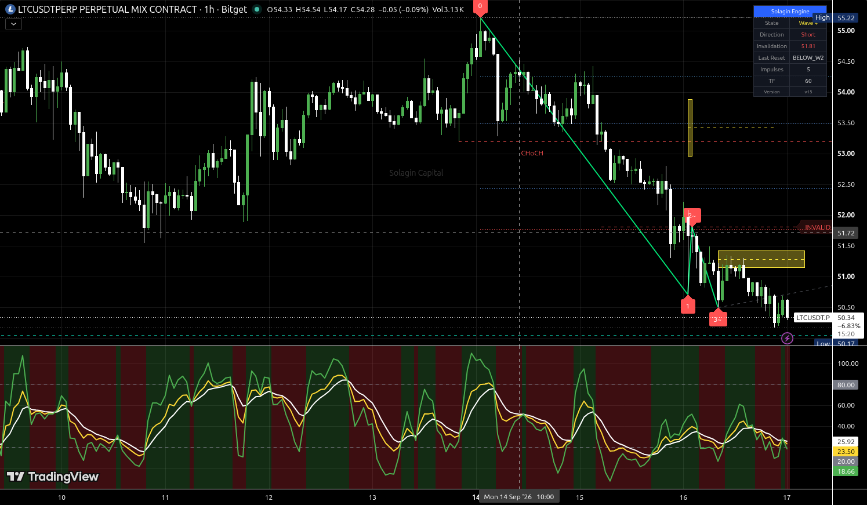The image size is (867, 505).
Task: Click the 'Version' row label
Action: pos(772,92)
